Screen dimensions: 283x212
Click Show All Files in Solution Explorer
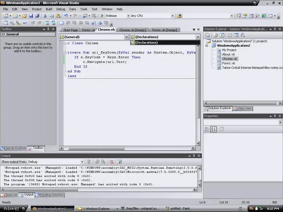(215, 35)
